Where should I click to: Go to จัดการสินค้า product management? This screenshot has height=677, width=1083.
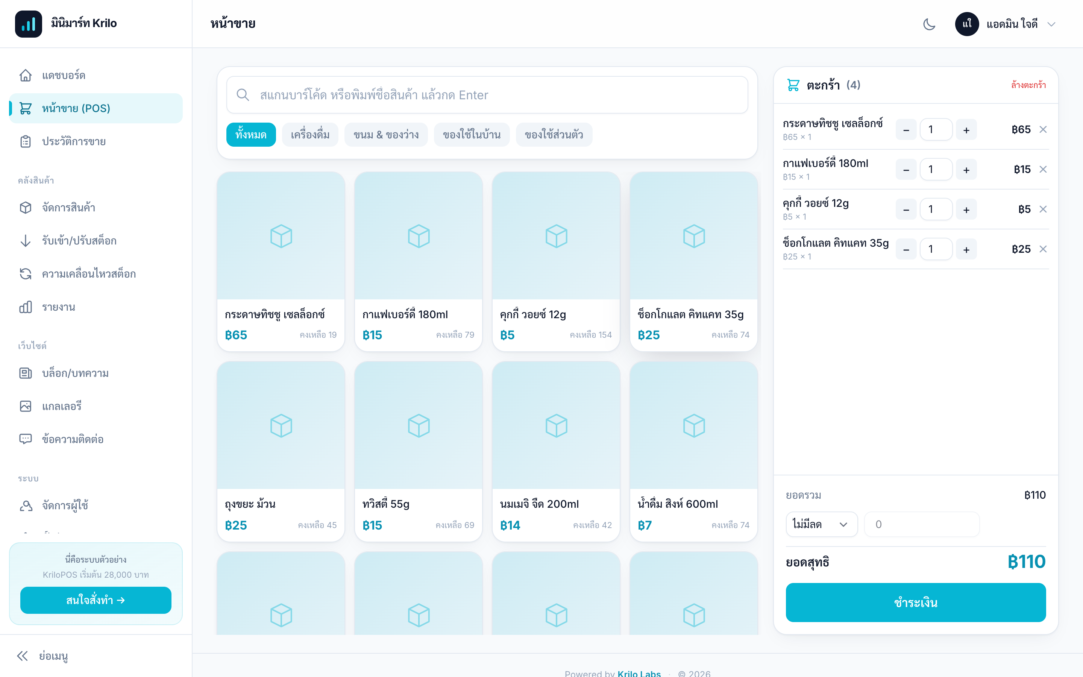(x=96, y=208)
